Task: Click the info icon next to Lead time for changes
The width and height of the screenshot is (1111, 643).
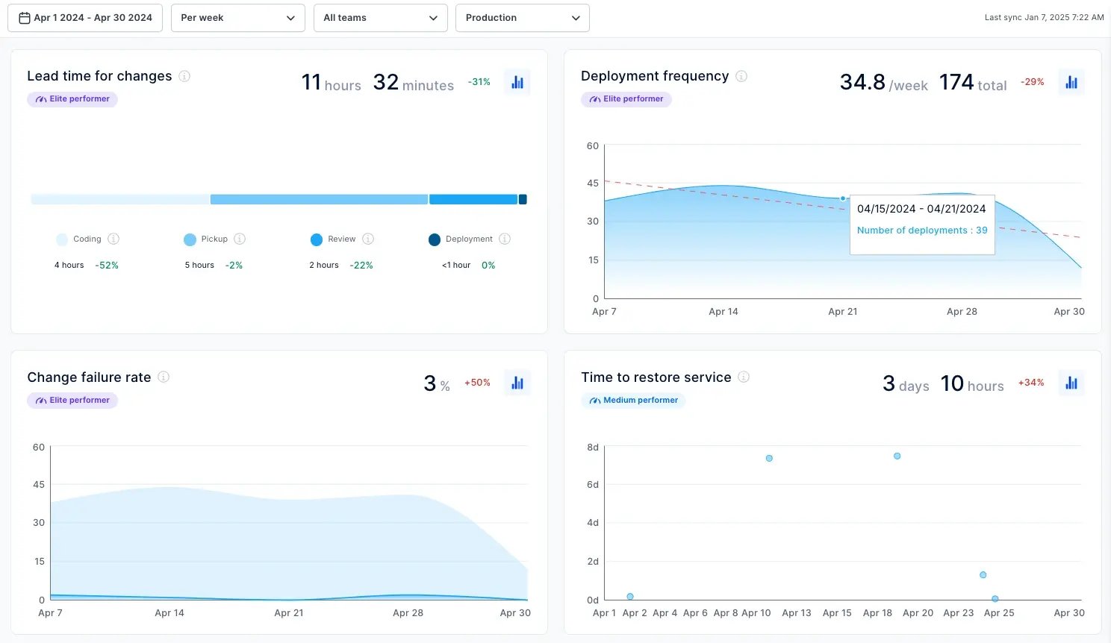Action: coord(184,76)
